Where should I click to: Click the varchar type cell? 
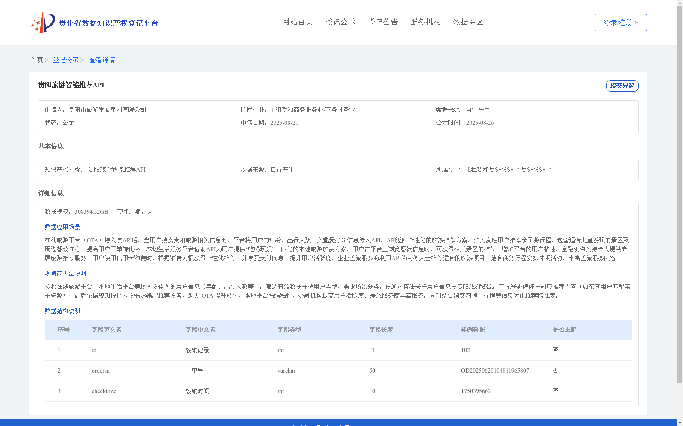[286, 371]
